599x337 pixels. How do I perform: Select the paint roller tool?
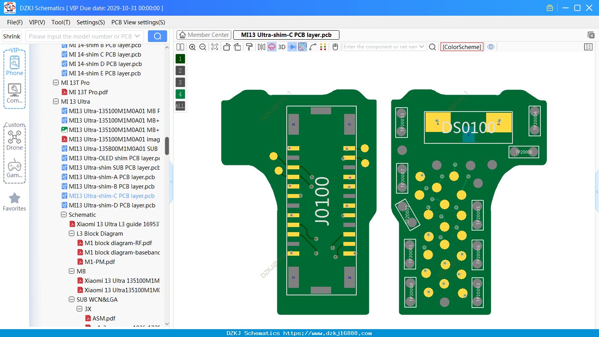249,47
